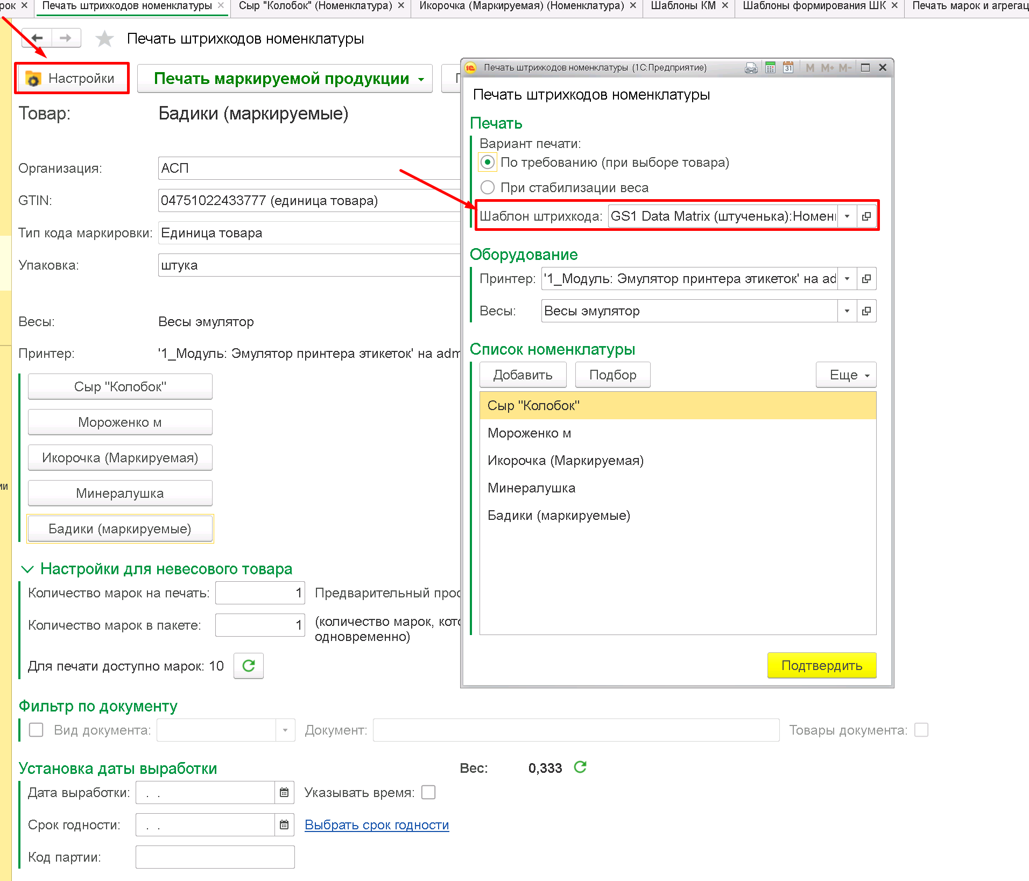Collapse Настройки для невесового товара section
The width and height of the screenshot is (1029, 881).
point(27,569)
